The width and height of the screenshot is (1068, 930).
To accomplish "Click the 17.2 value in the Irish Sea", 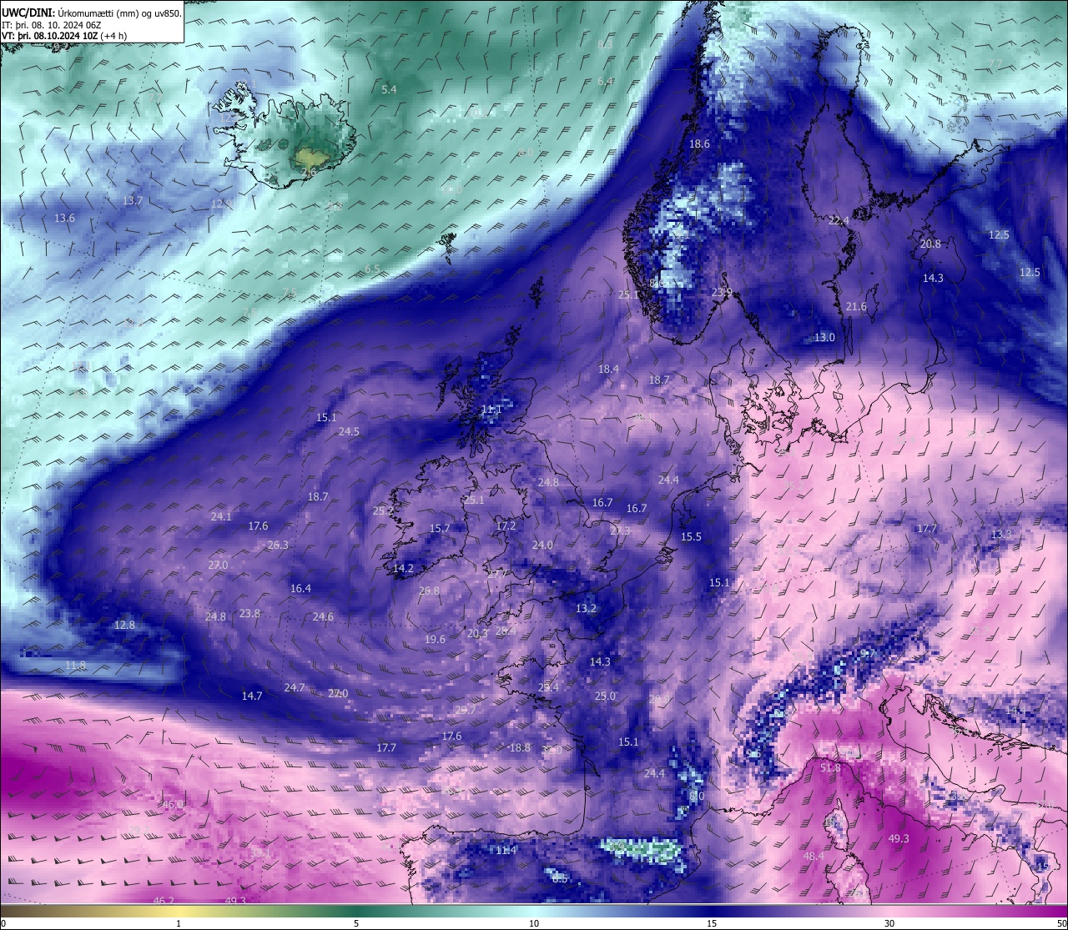I will tap(506, 525).
